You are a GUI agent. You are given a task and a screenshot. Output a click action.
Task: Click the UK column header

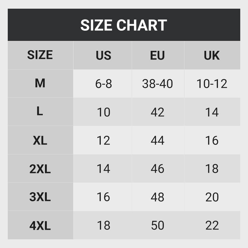tap(212, 55)
